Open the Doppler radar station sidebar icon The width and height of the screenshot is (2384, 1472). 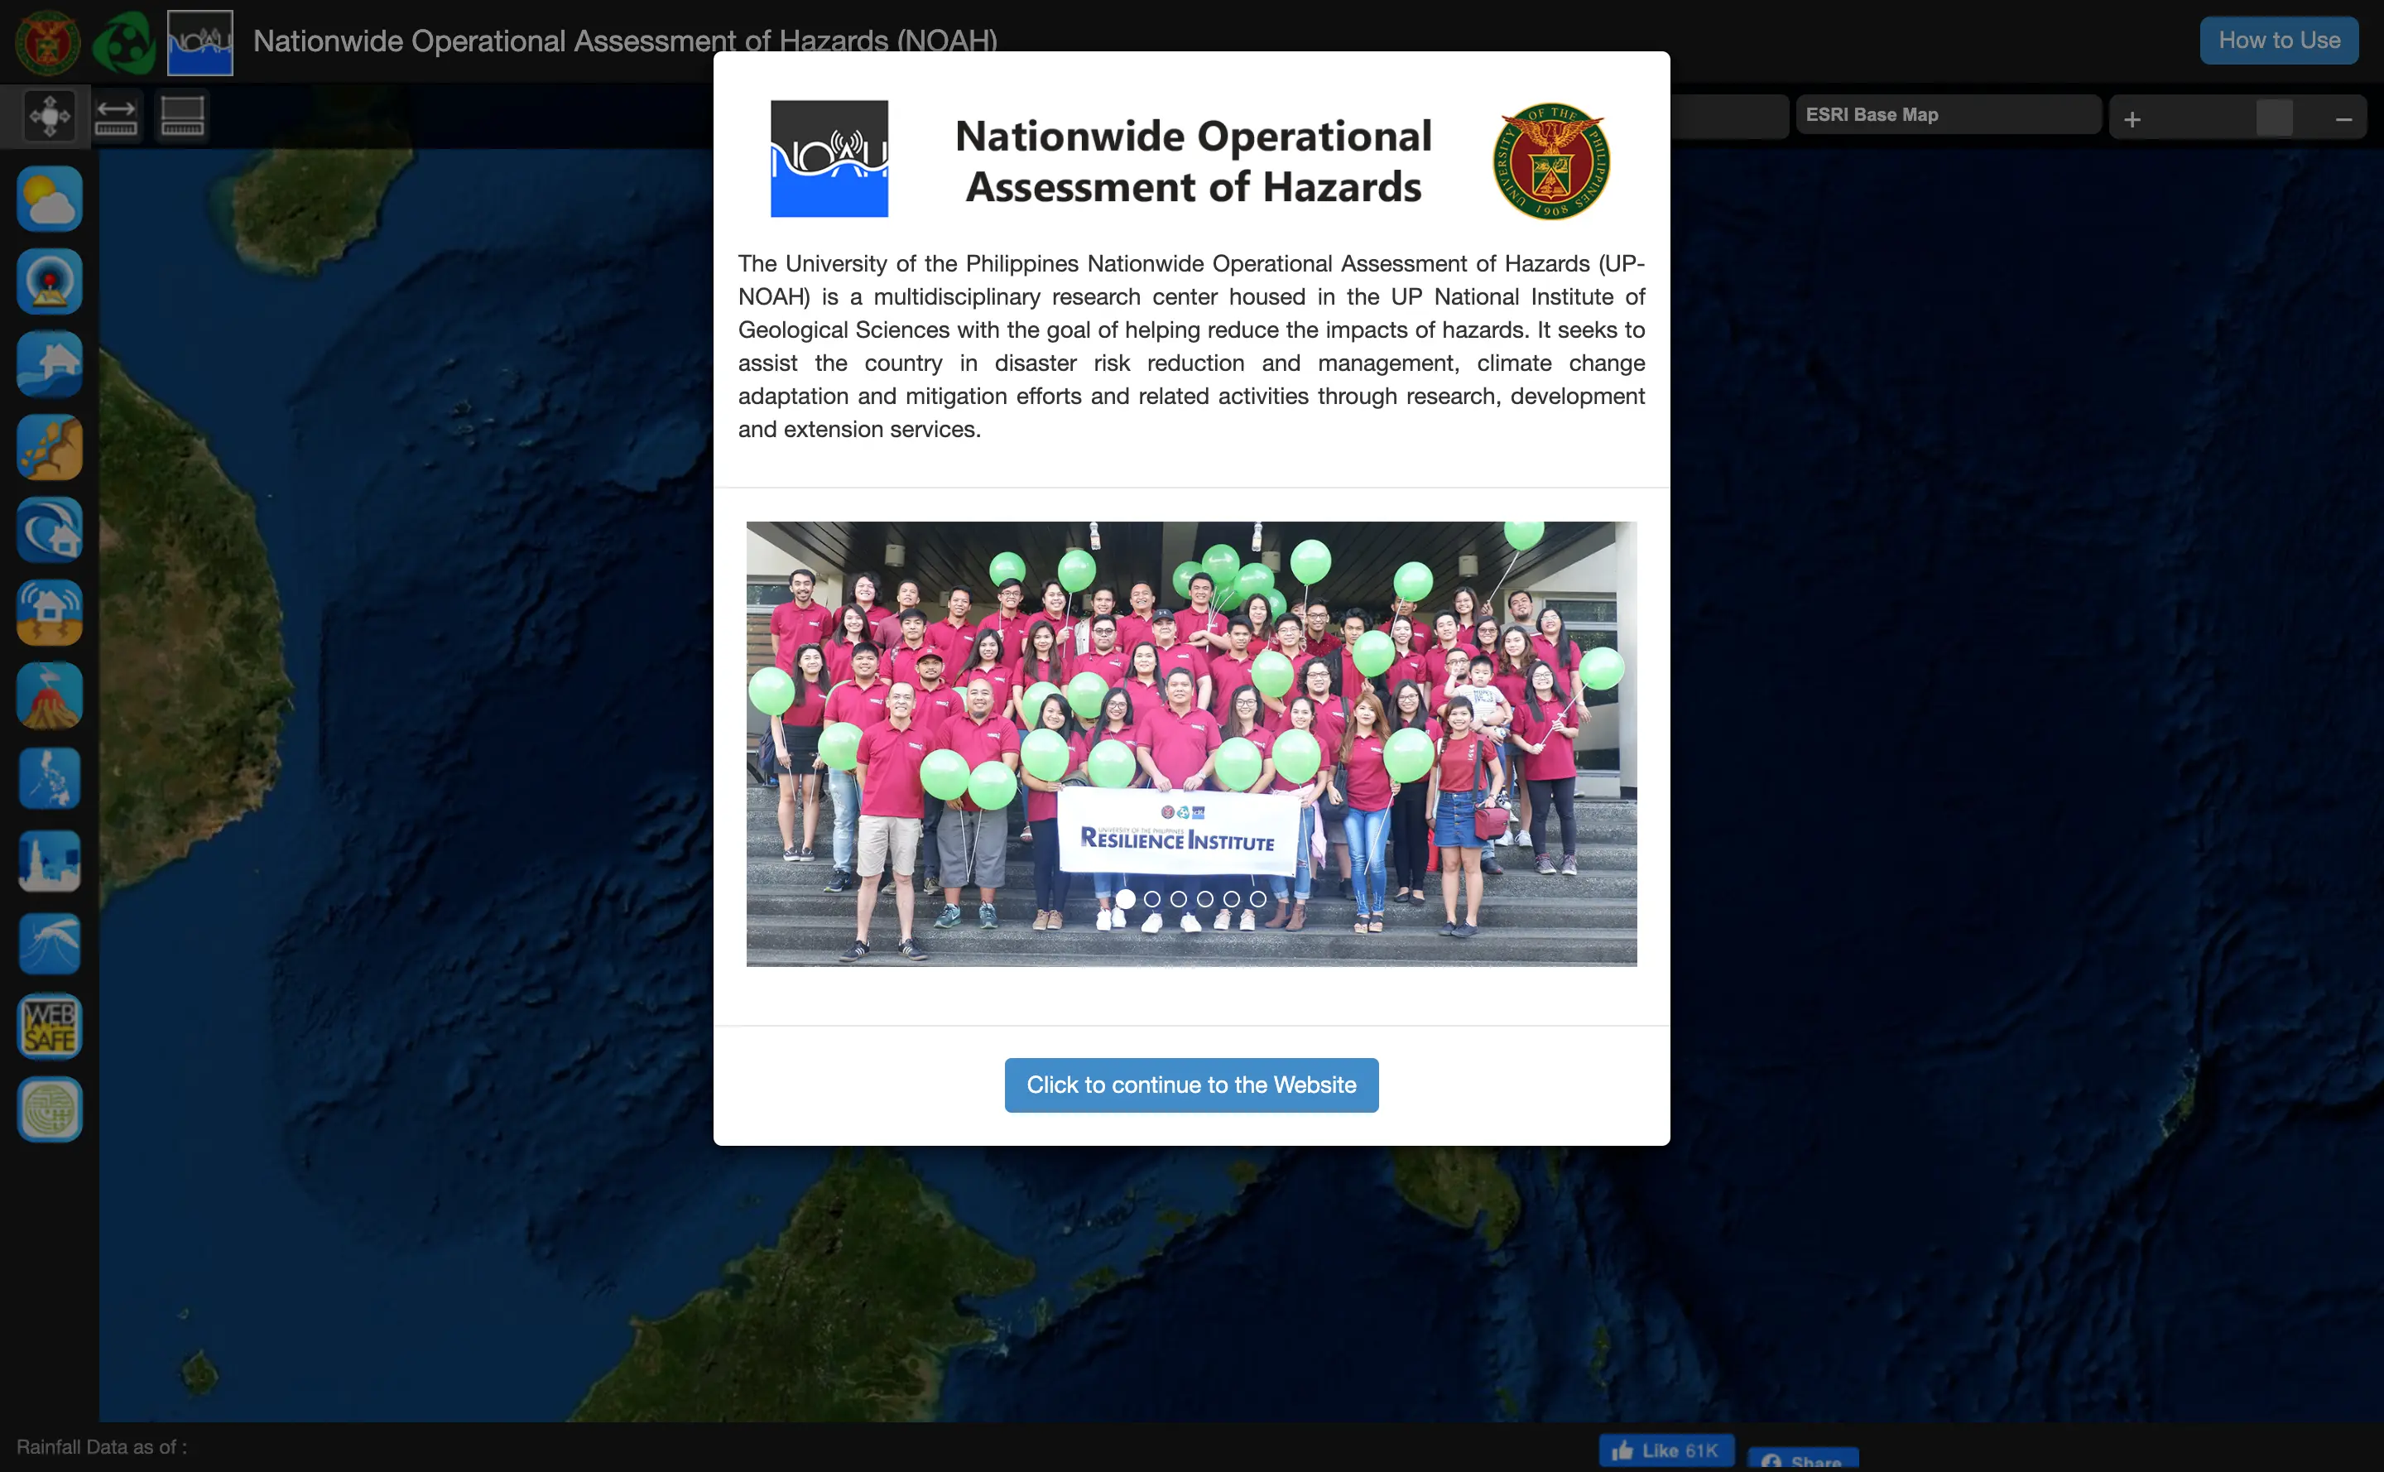tap(50, 281)
